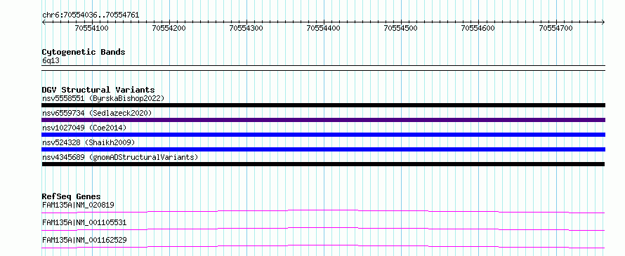Click the blue bar under nsv1027049
Viewport: 625px width, 256px height.
point(323,135)
